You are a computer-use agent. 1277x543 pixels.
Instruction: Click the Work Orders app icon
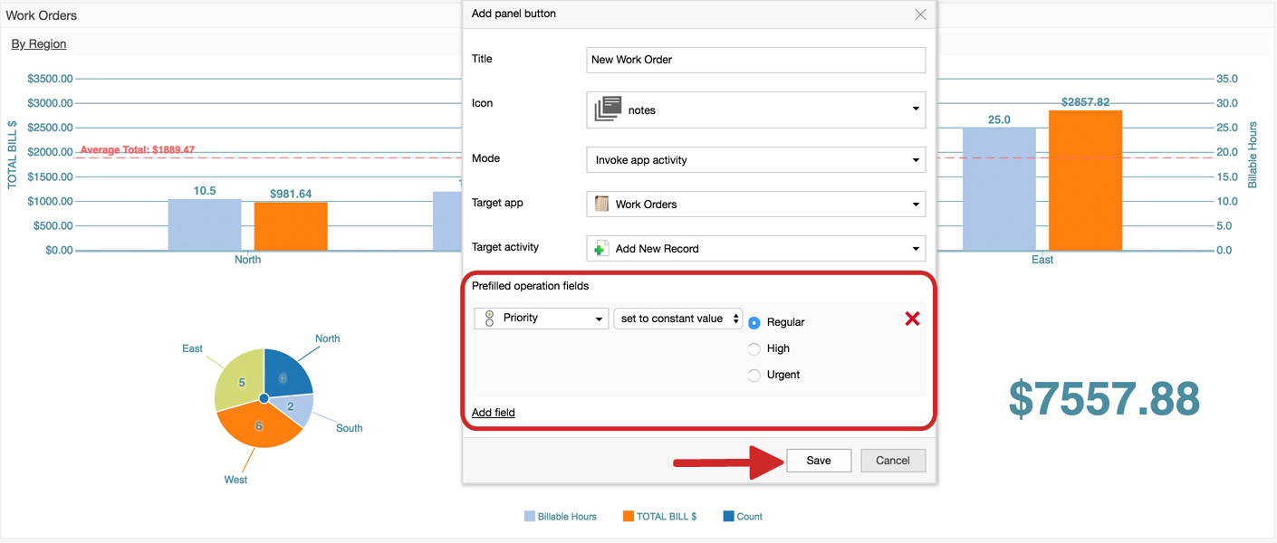601,205
